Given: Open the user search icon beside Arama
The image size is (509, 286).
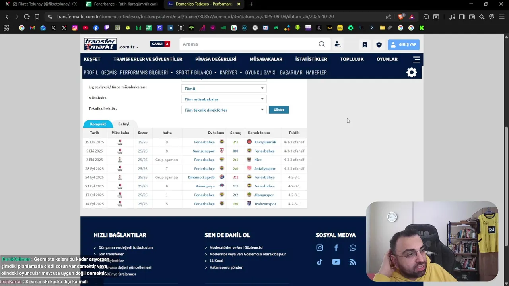Looking at the screenshot, I should tap(338, 44).
